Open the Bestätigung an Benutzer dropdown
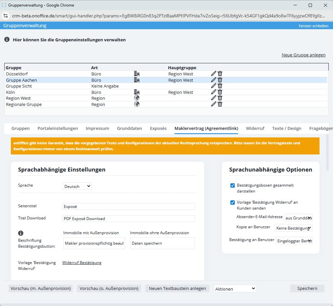The image size is (333, 306). tap(294, 241)
